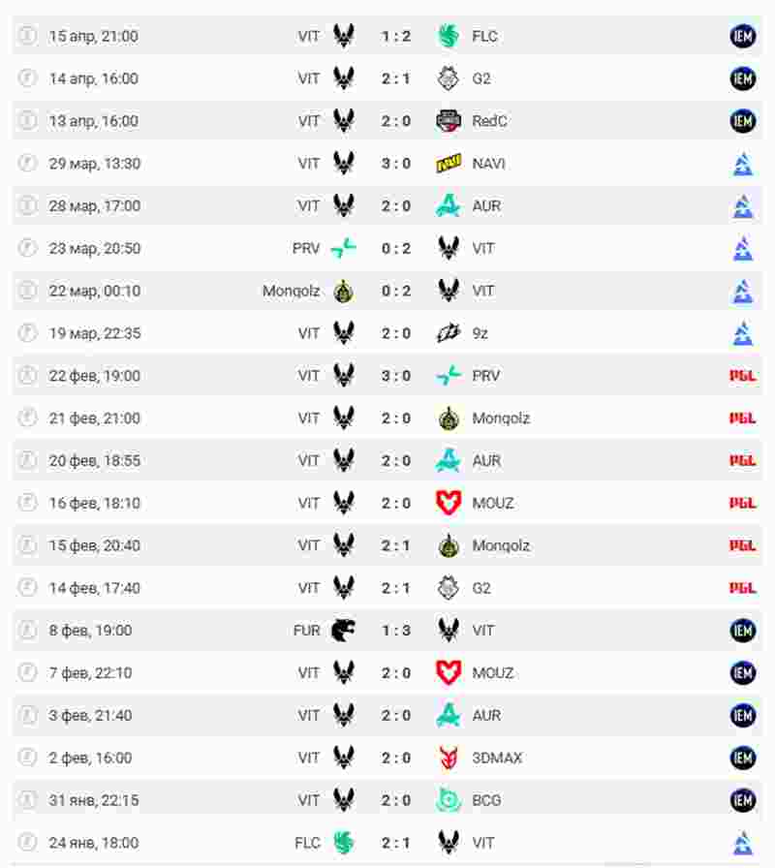Click the MOUZ heart logo in the 16 фев match

(449, 503)
